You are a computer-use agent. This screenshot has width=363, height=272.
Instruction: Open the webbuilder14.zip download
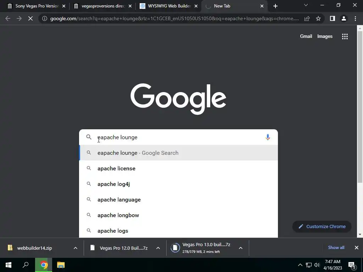point(35,248)
